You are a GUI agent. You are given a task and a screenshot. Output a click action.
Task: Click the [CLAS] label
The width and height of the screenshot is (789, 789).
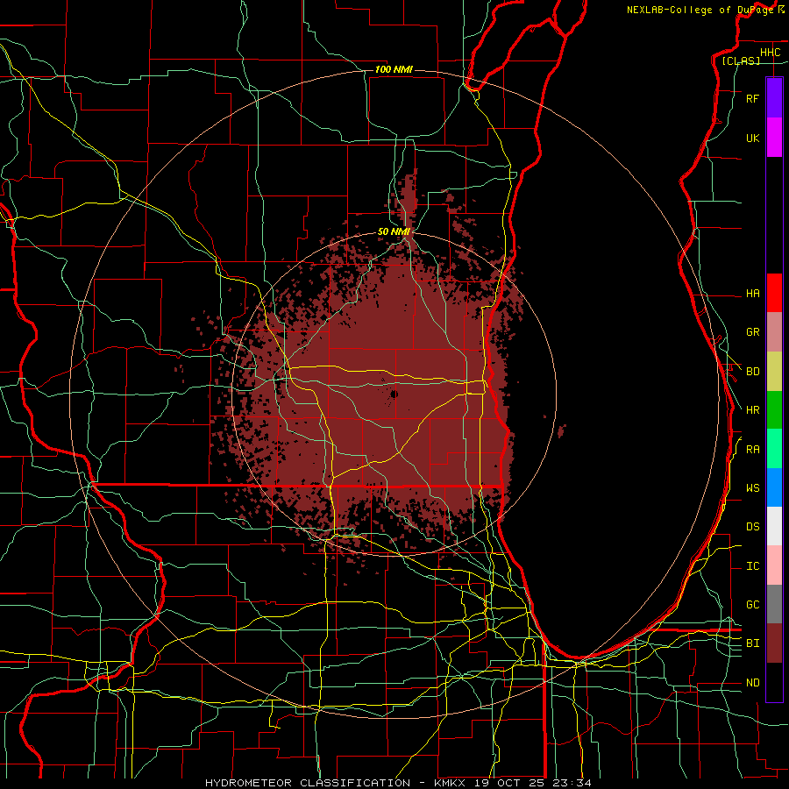[741, 60]
